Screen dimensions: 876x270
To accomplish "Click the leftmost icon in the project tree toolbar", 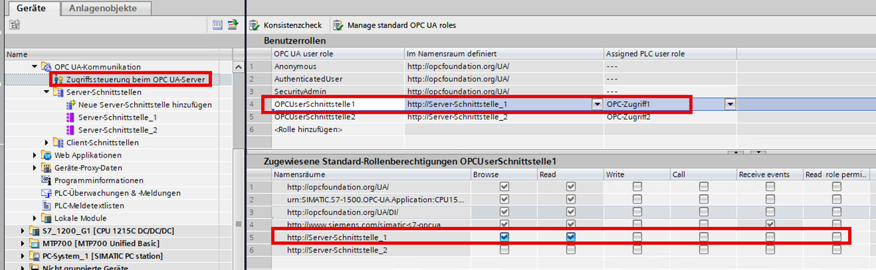I will [15, 25].
